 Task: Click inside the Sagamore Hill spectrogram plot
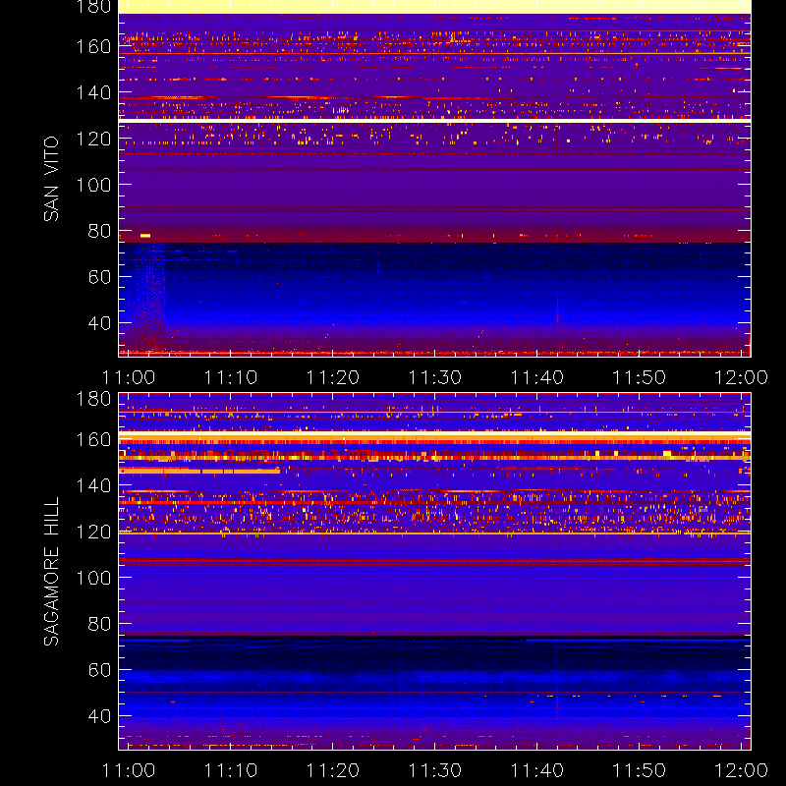pyautogui.click(x=434, y=572)
